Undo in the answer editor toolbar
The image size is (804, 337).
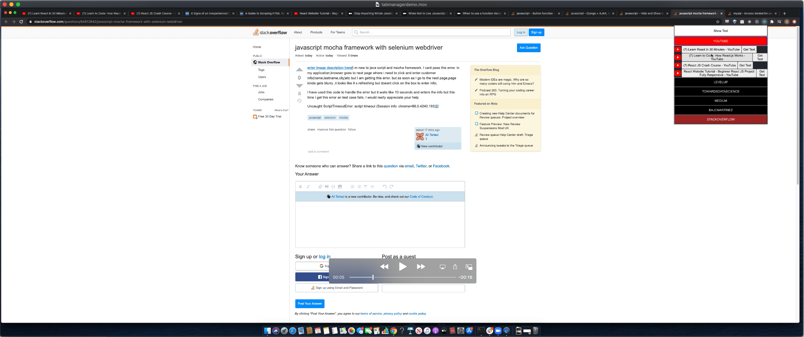[385, 187]
